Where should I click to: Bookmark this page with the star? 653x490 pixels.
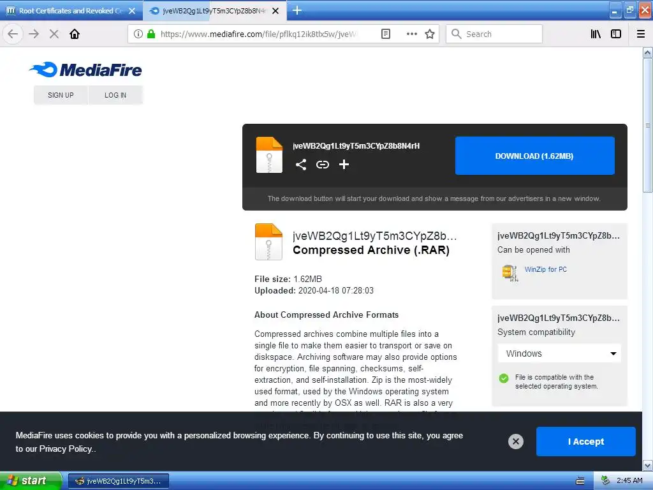tap(430, 34)
